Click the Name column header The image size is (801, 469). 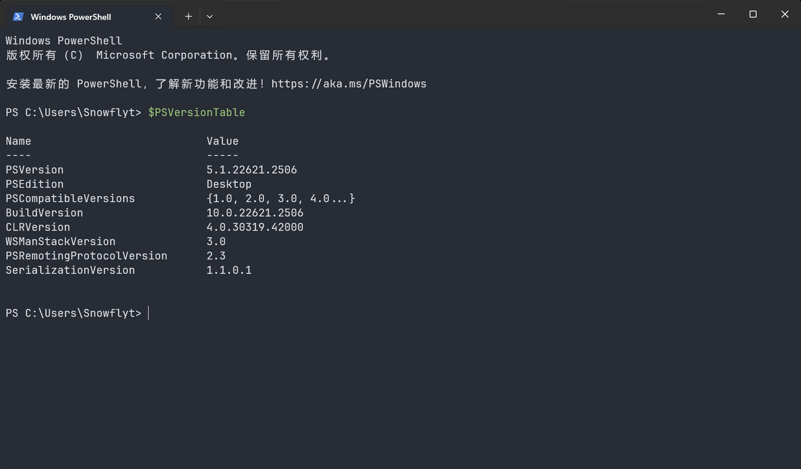coord(18,141)
